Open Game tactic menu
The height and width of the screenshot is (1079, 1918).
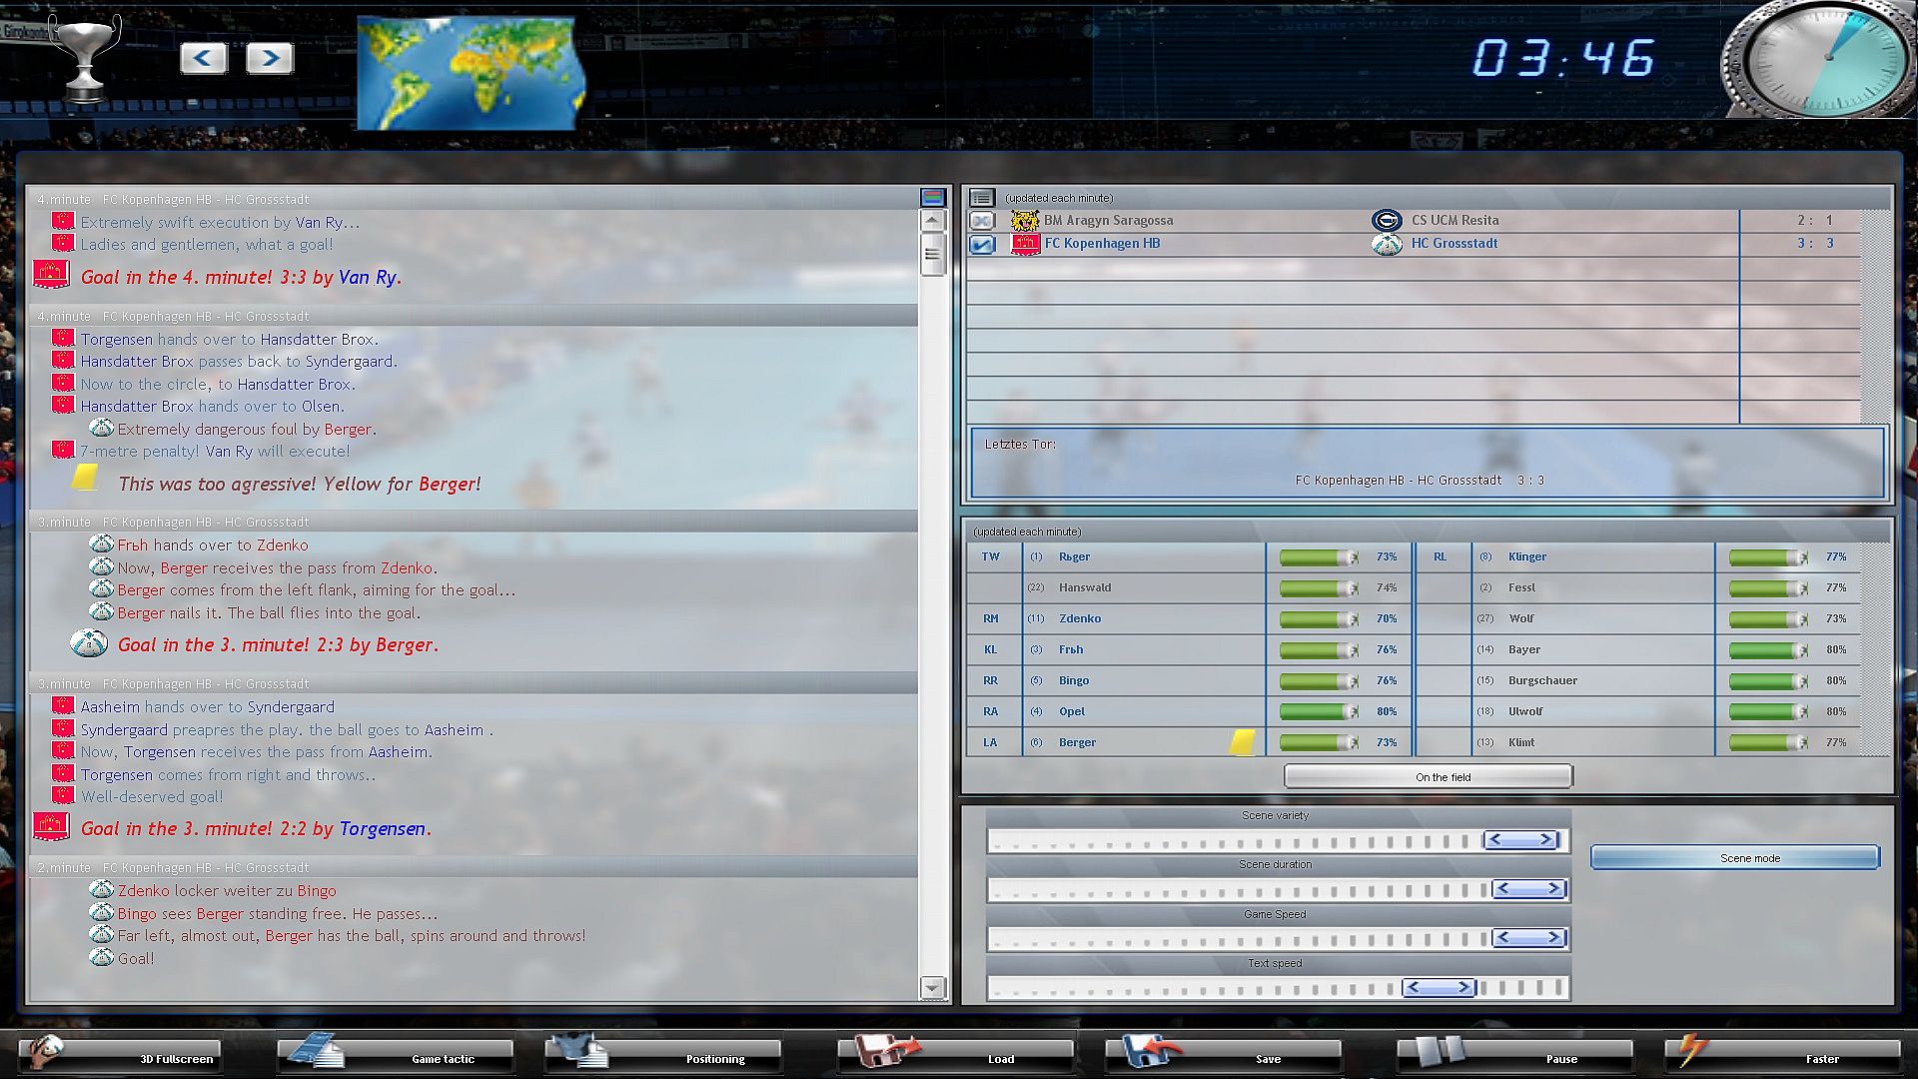[x=396, y=1055]
